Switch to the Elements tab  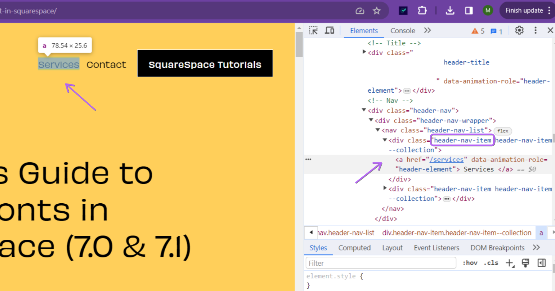click(364, 31)
